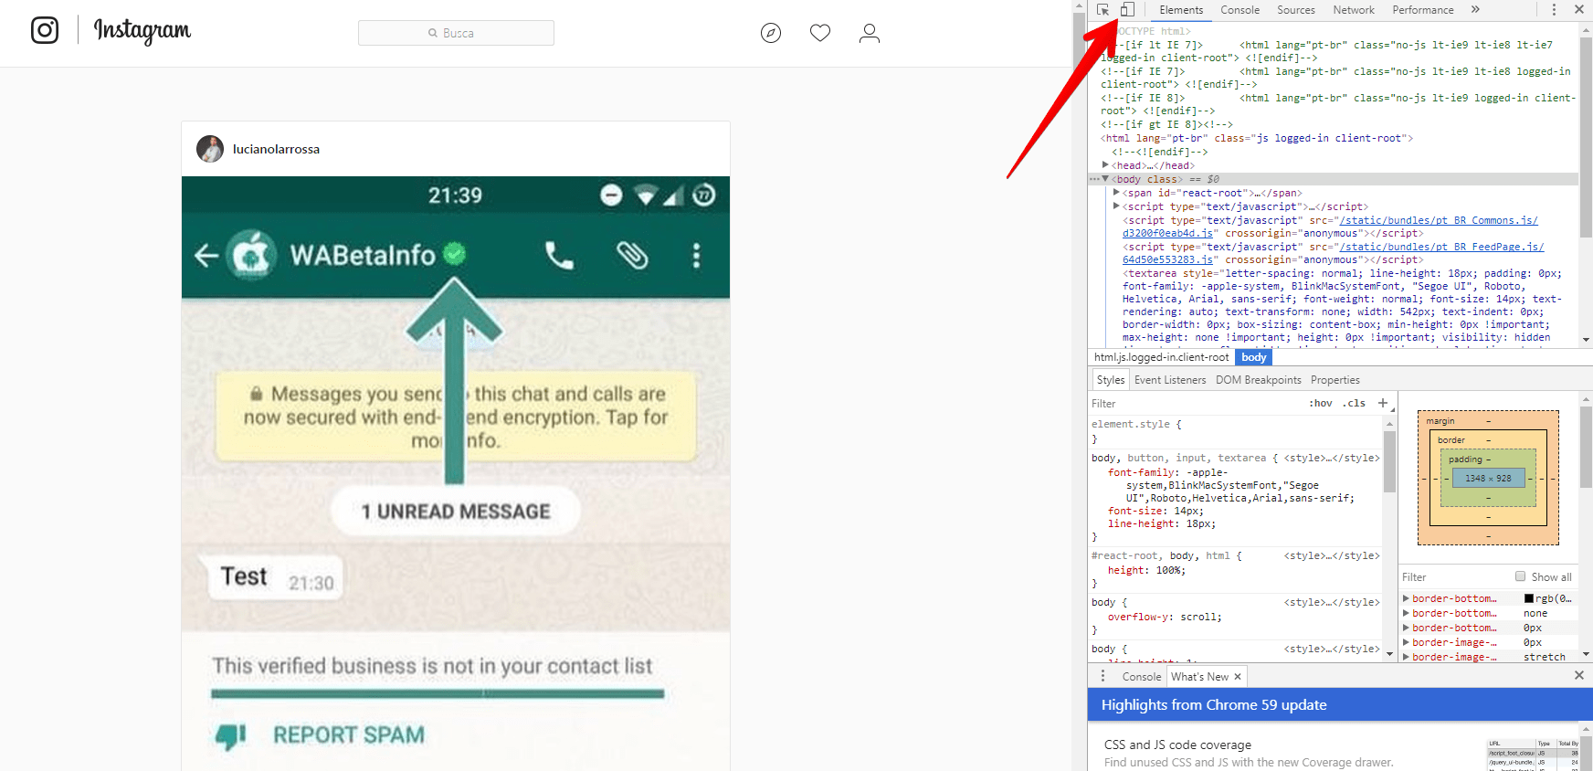
Task: Open the DevTools three-dot customize menu
Action: point(1554,9)
